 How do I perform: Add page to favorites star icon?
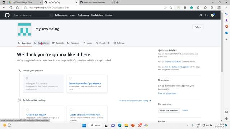click(171, 8)
